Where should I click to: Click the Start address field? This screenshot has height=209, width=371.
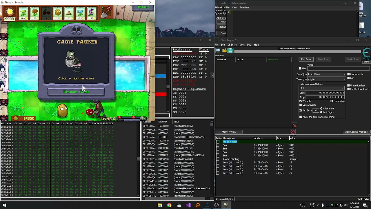click(325, 93)
